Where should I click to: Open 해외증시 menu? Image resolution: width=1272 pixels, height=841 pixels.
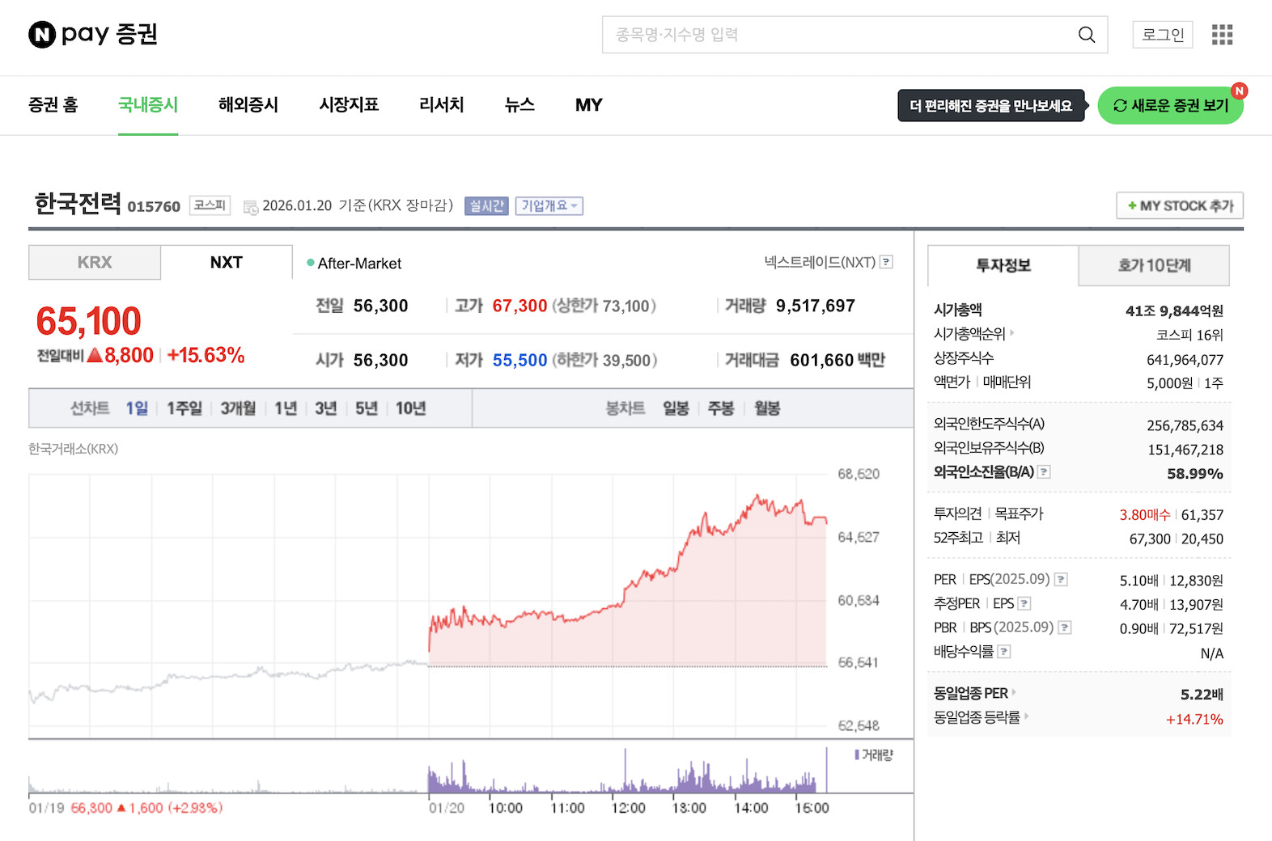(x=248, y=105)
